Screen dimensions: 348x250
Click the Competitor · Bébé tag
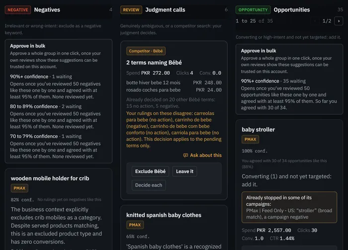[146, 51]
